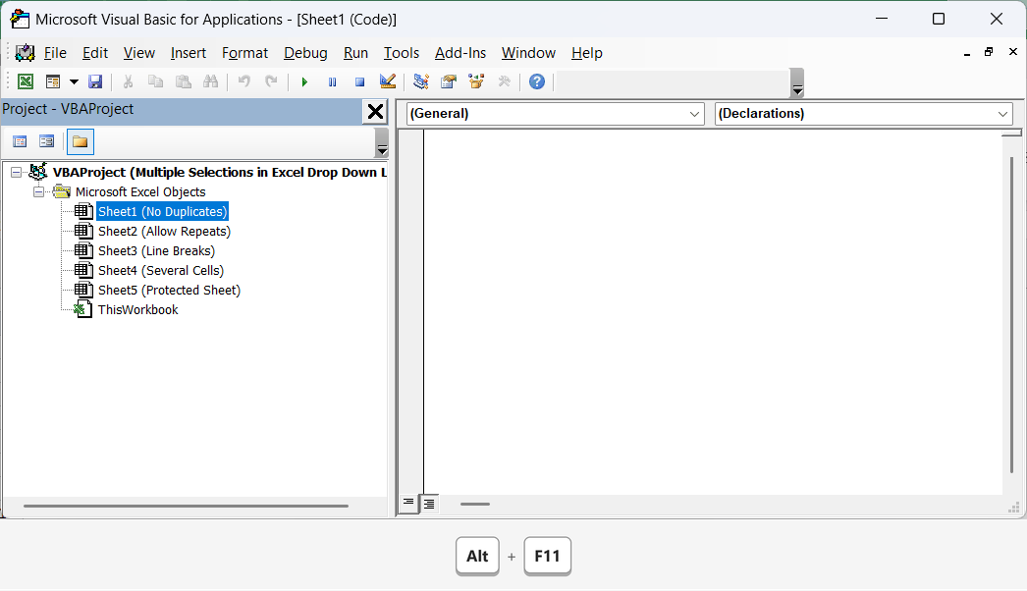Open the Edit menu

click(95, 53)
